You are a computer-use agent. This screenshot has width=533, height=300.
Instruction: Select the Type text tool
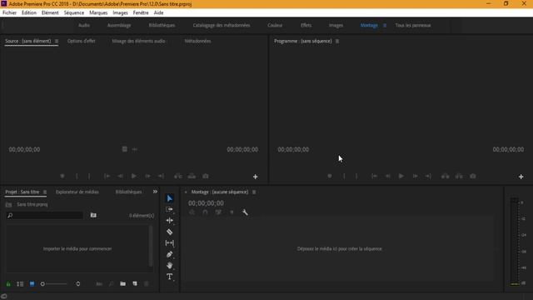click(x=169, y=277)
